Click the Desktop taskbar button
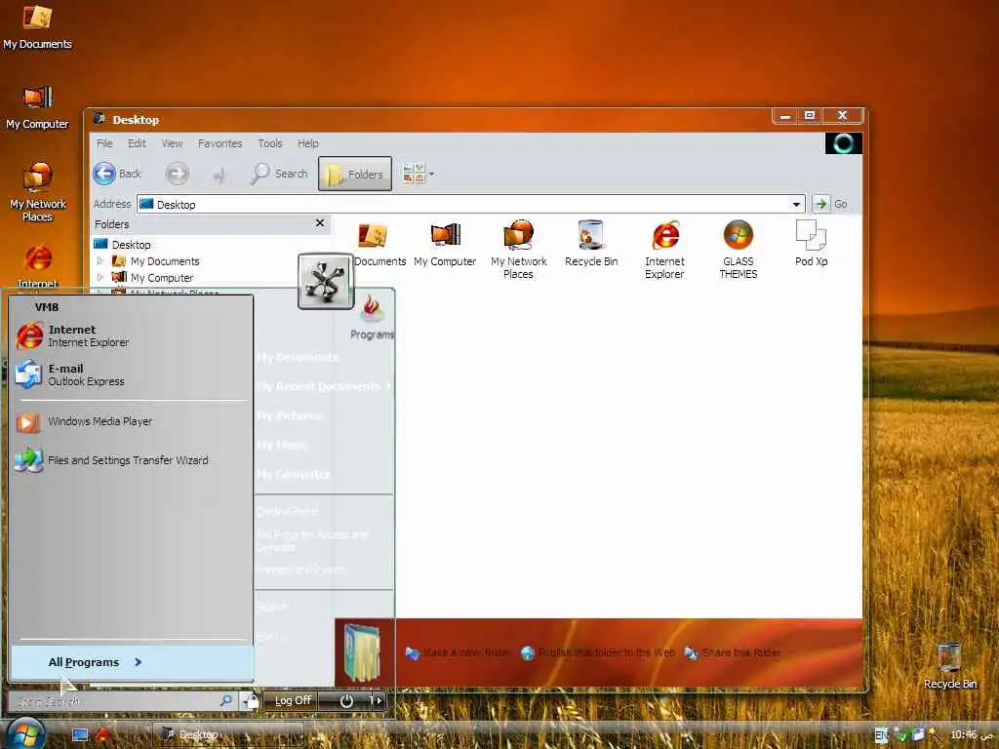The image size is (999, 749). click(x=228, y=735)
